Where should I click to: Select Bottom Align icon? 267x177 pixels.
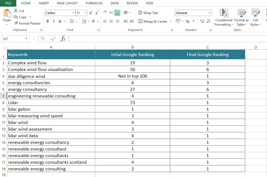(117, 13)
